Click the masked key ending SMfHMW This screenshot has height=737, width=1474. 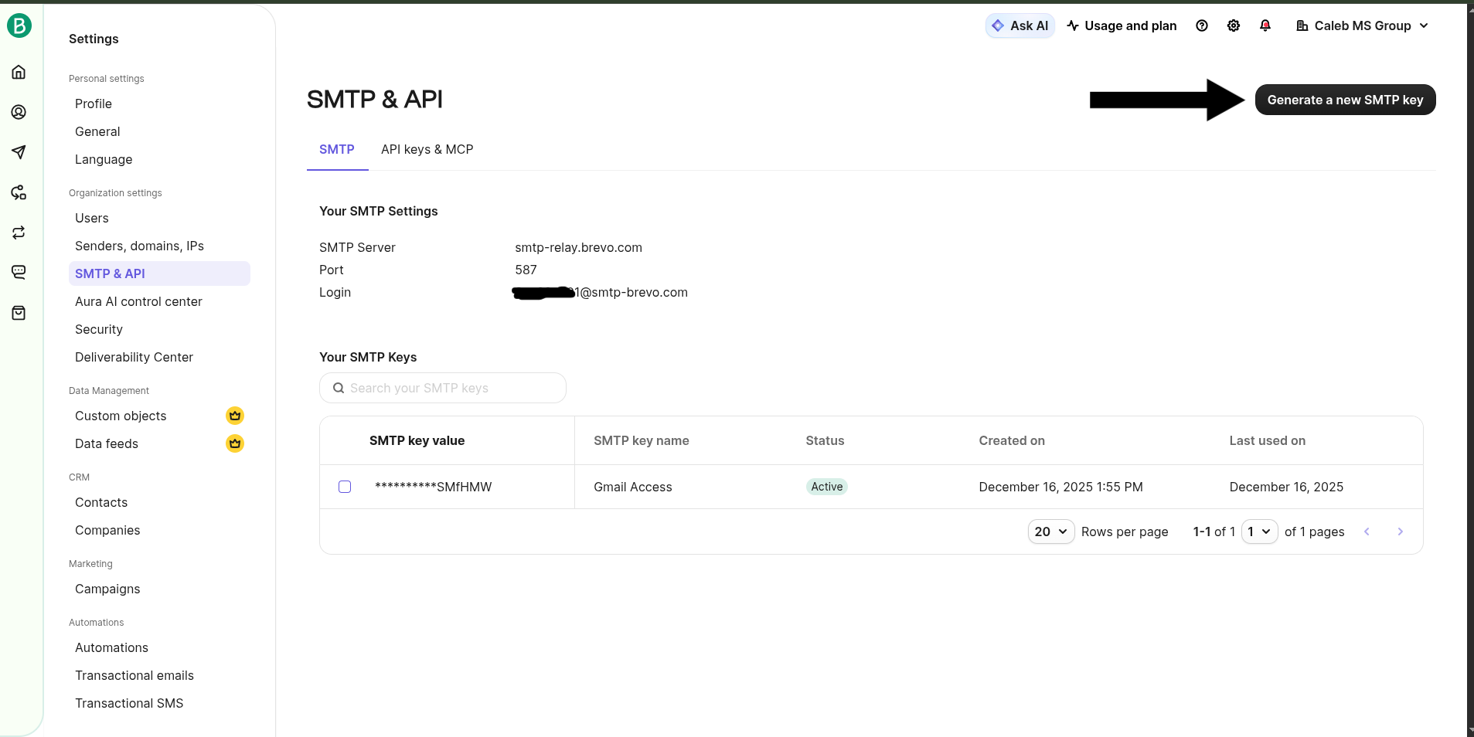point(433,487)
